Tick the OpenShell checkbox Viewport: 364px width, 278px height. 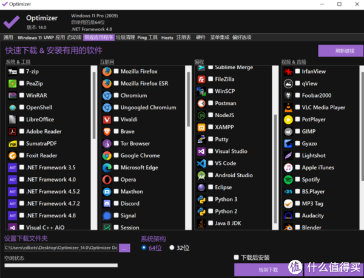tap(22, 107)
